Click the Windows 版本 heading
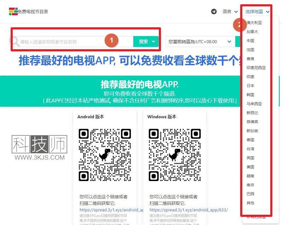283x225 pixels. click(x=162, y=117)
